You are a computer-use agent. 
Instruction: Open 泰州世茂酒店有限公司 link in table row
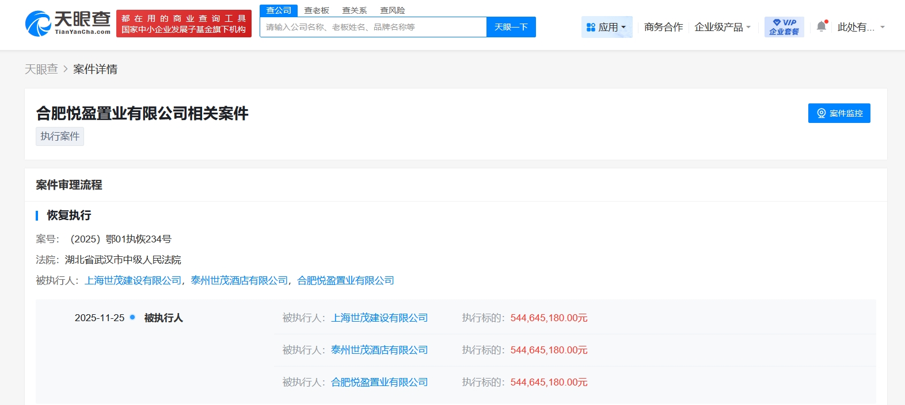[379, 350]
